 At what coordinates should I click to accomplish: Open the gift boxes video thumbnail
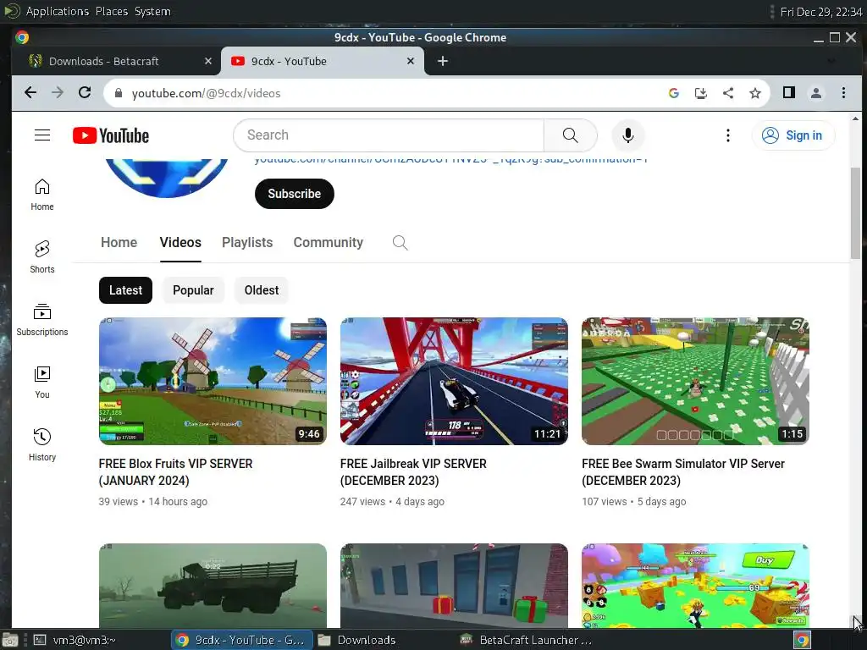454,586
